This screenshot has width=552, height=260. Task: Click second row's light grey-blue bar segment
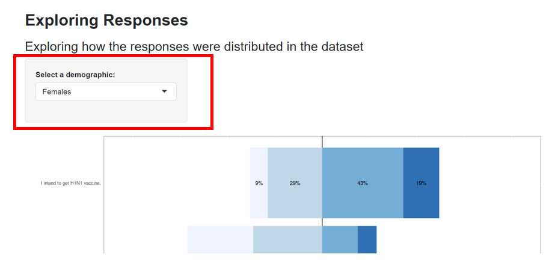(287, 240)
